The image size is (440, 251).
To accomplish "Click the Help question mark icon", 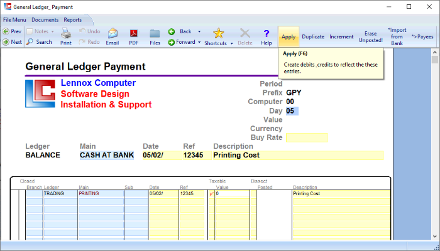I will pos(266,36).
